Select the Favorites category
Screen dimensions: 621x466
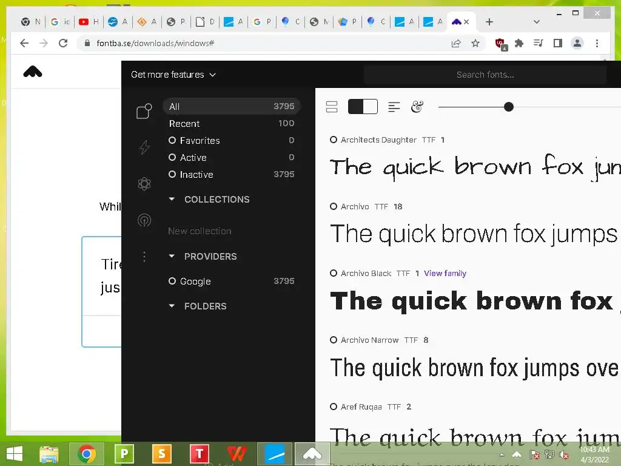pos(232,140)
